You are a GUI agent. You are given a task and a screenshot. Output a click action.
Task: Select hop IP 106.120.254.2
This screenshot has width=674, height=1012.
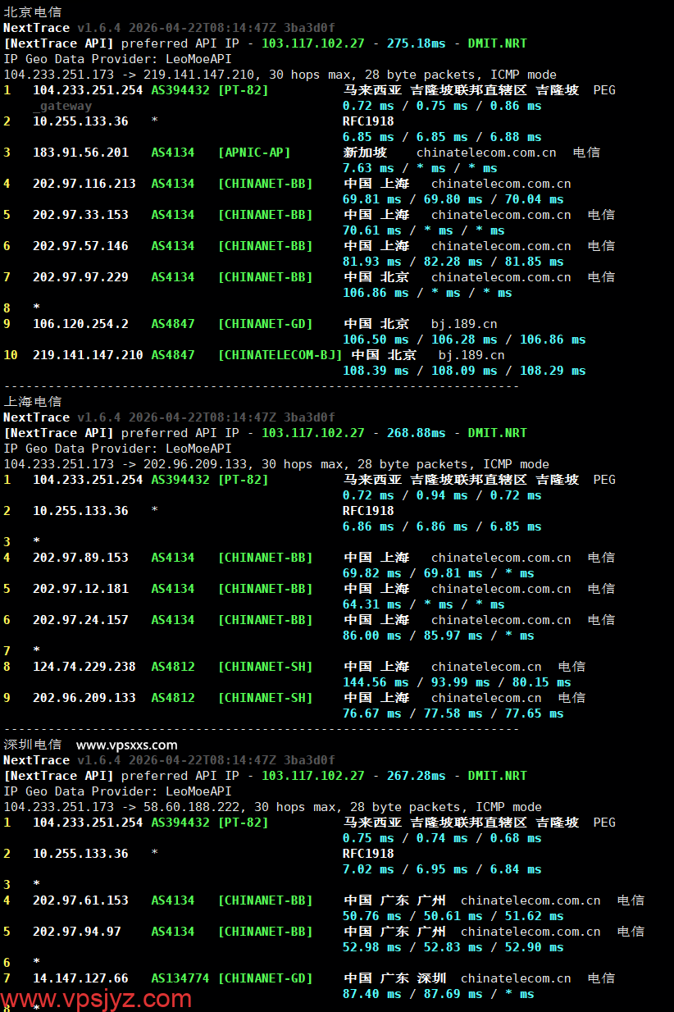click(x=80, y=324)
